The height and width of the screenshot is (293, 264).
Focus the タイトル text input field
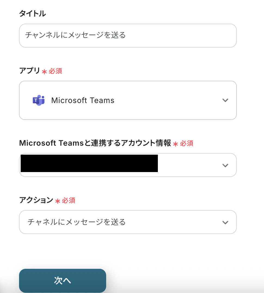(128, 36)
